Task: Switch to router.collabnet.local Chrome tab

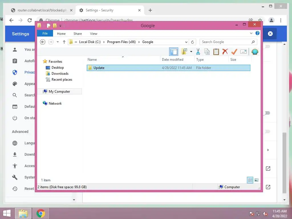Action: [42, 10]
